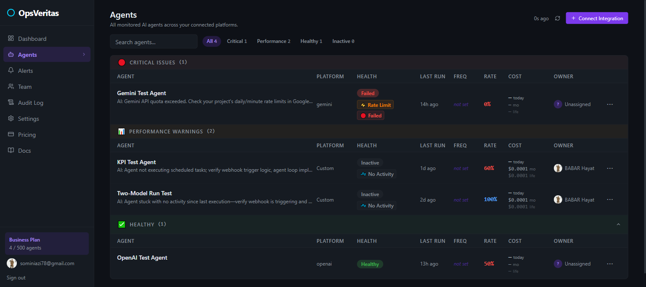Open the Two-Model Run Test name
This screenshot has width=646, height=287.
(x=144, y=193)
